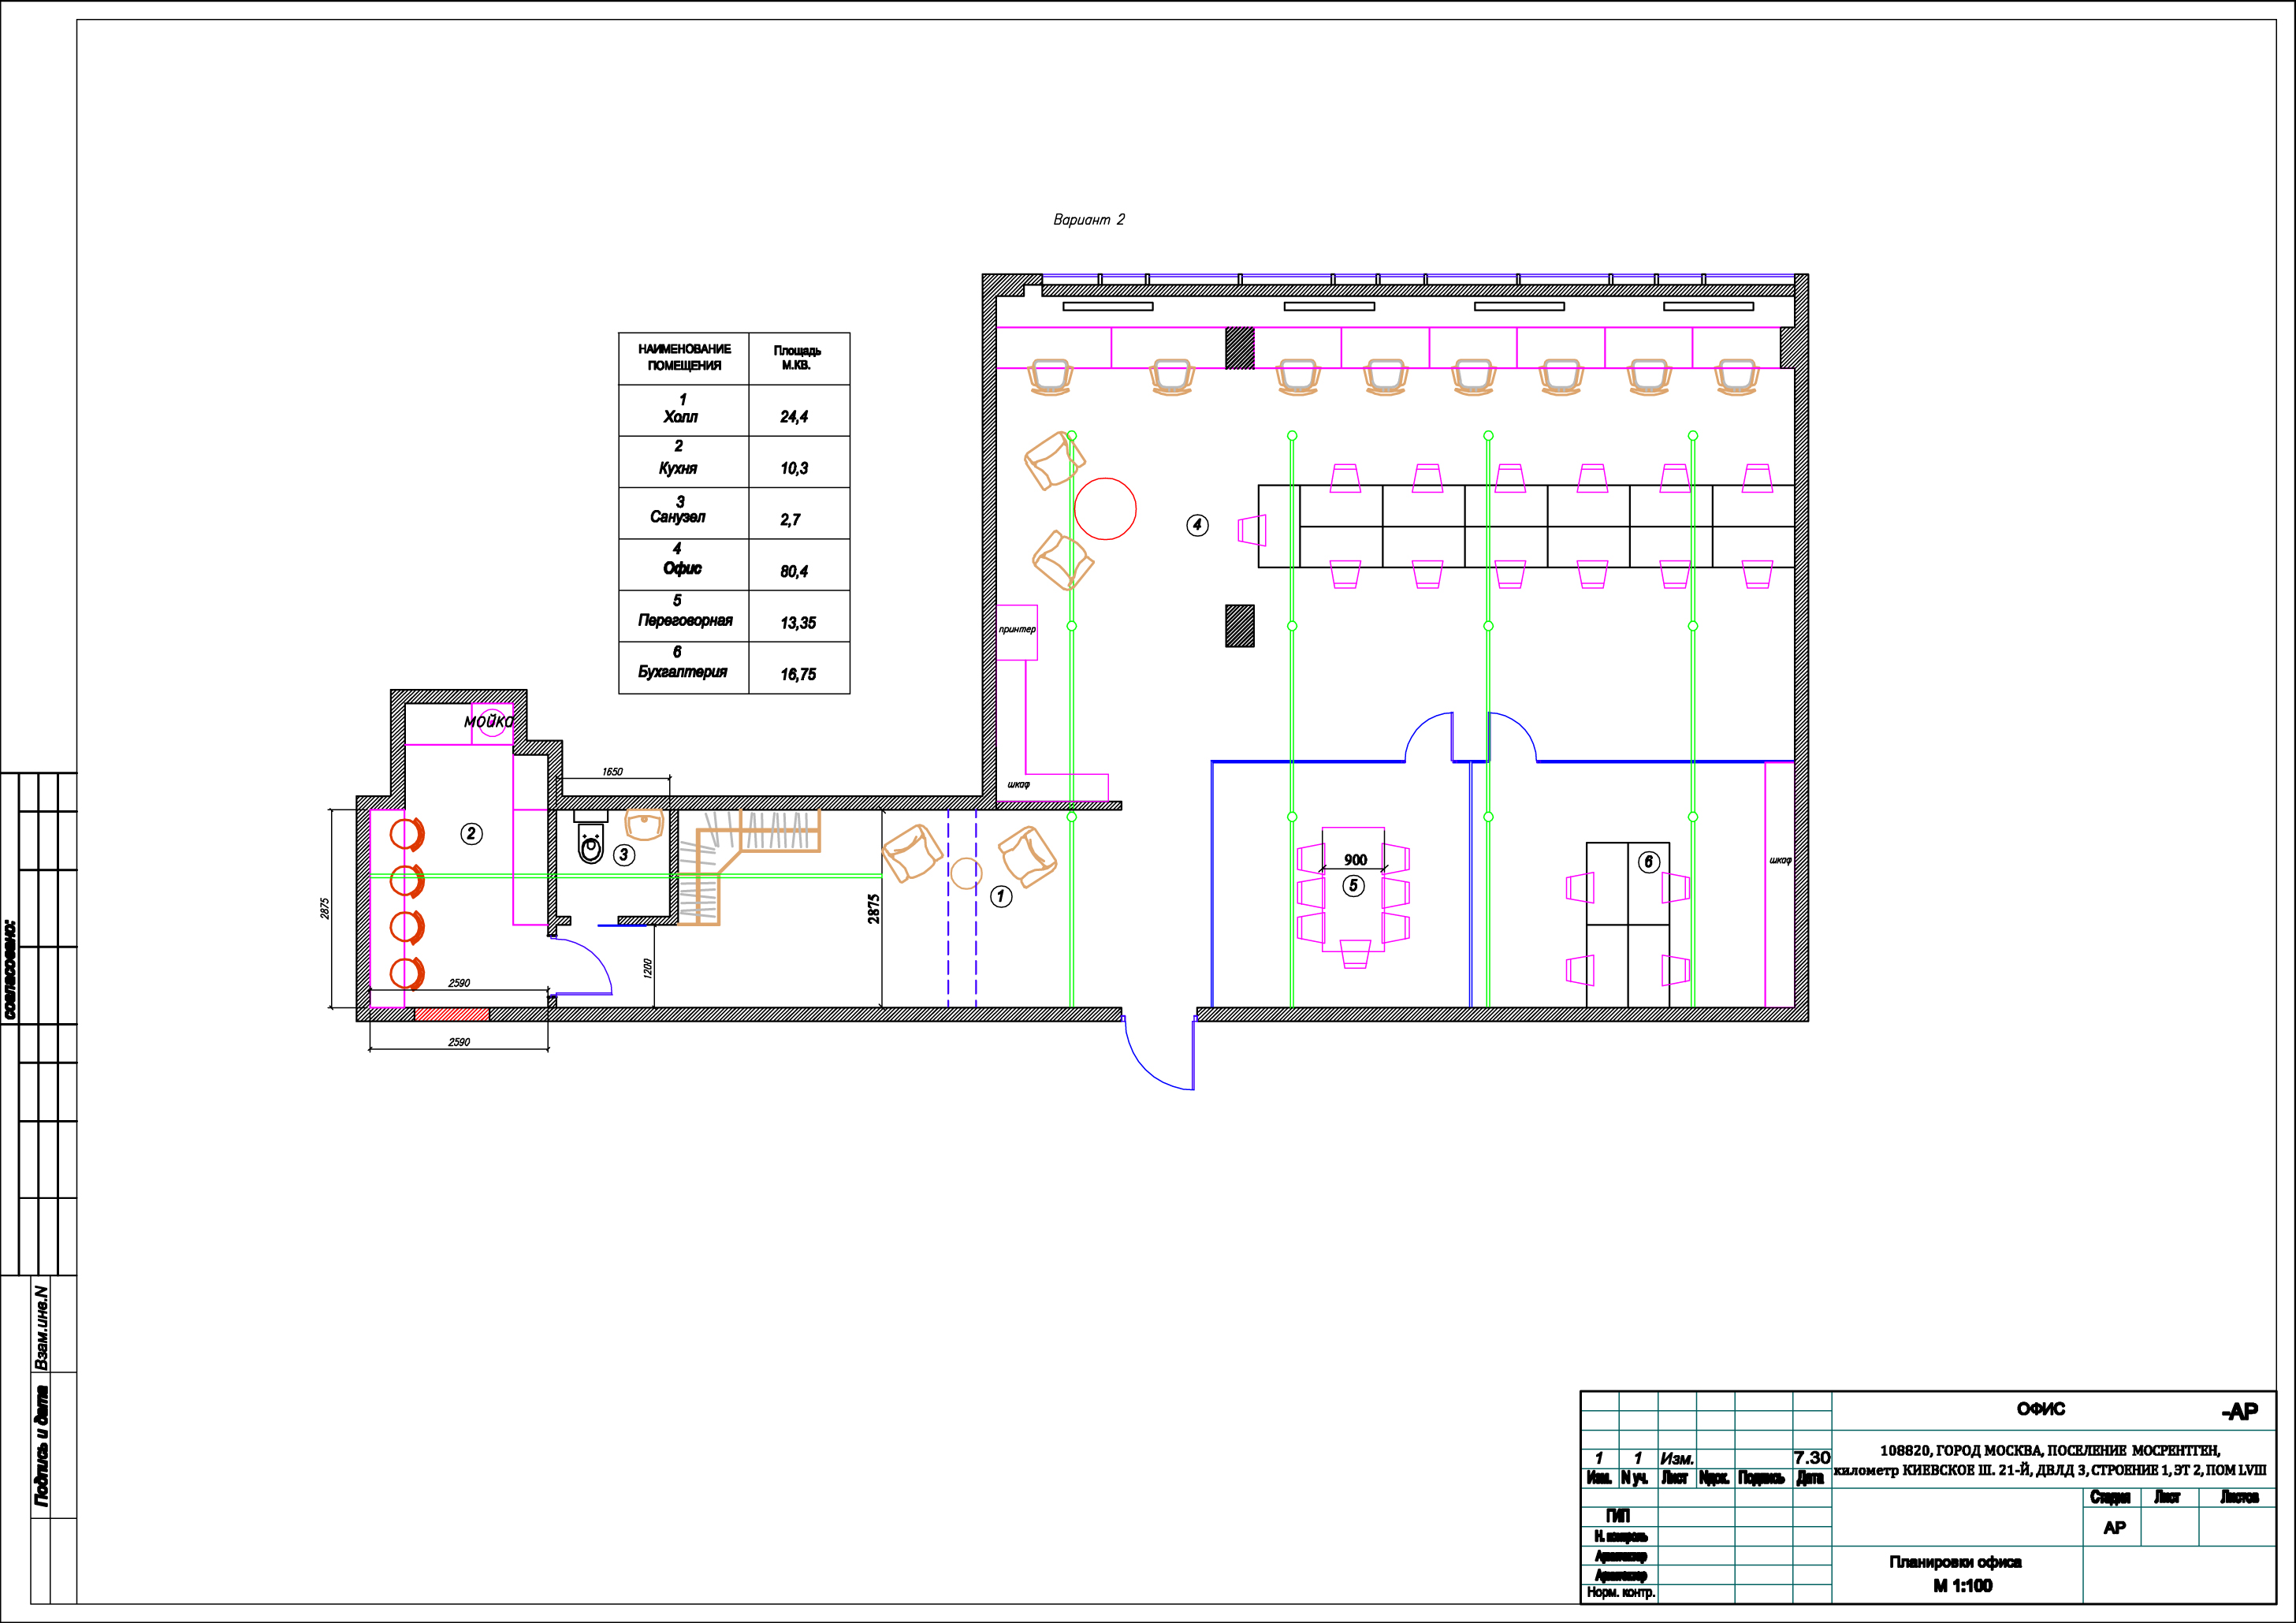Click room marker circle 5 in the meeting room
This screenshot has width=2296, height=1623.
[x=1353, y=886]
